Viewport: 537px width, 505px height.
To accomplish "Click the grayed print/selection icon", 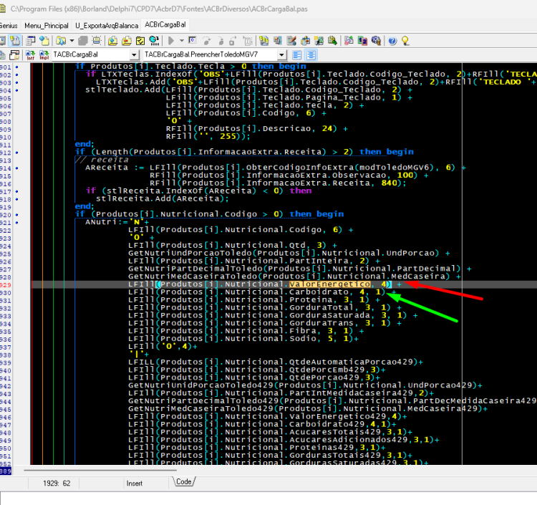I will tap(97, 41).
